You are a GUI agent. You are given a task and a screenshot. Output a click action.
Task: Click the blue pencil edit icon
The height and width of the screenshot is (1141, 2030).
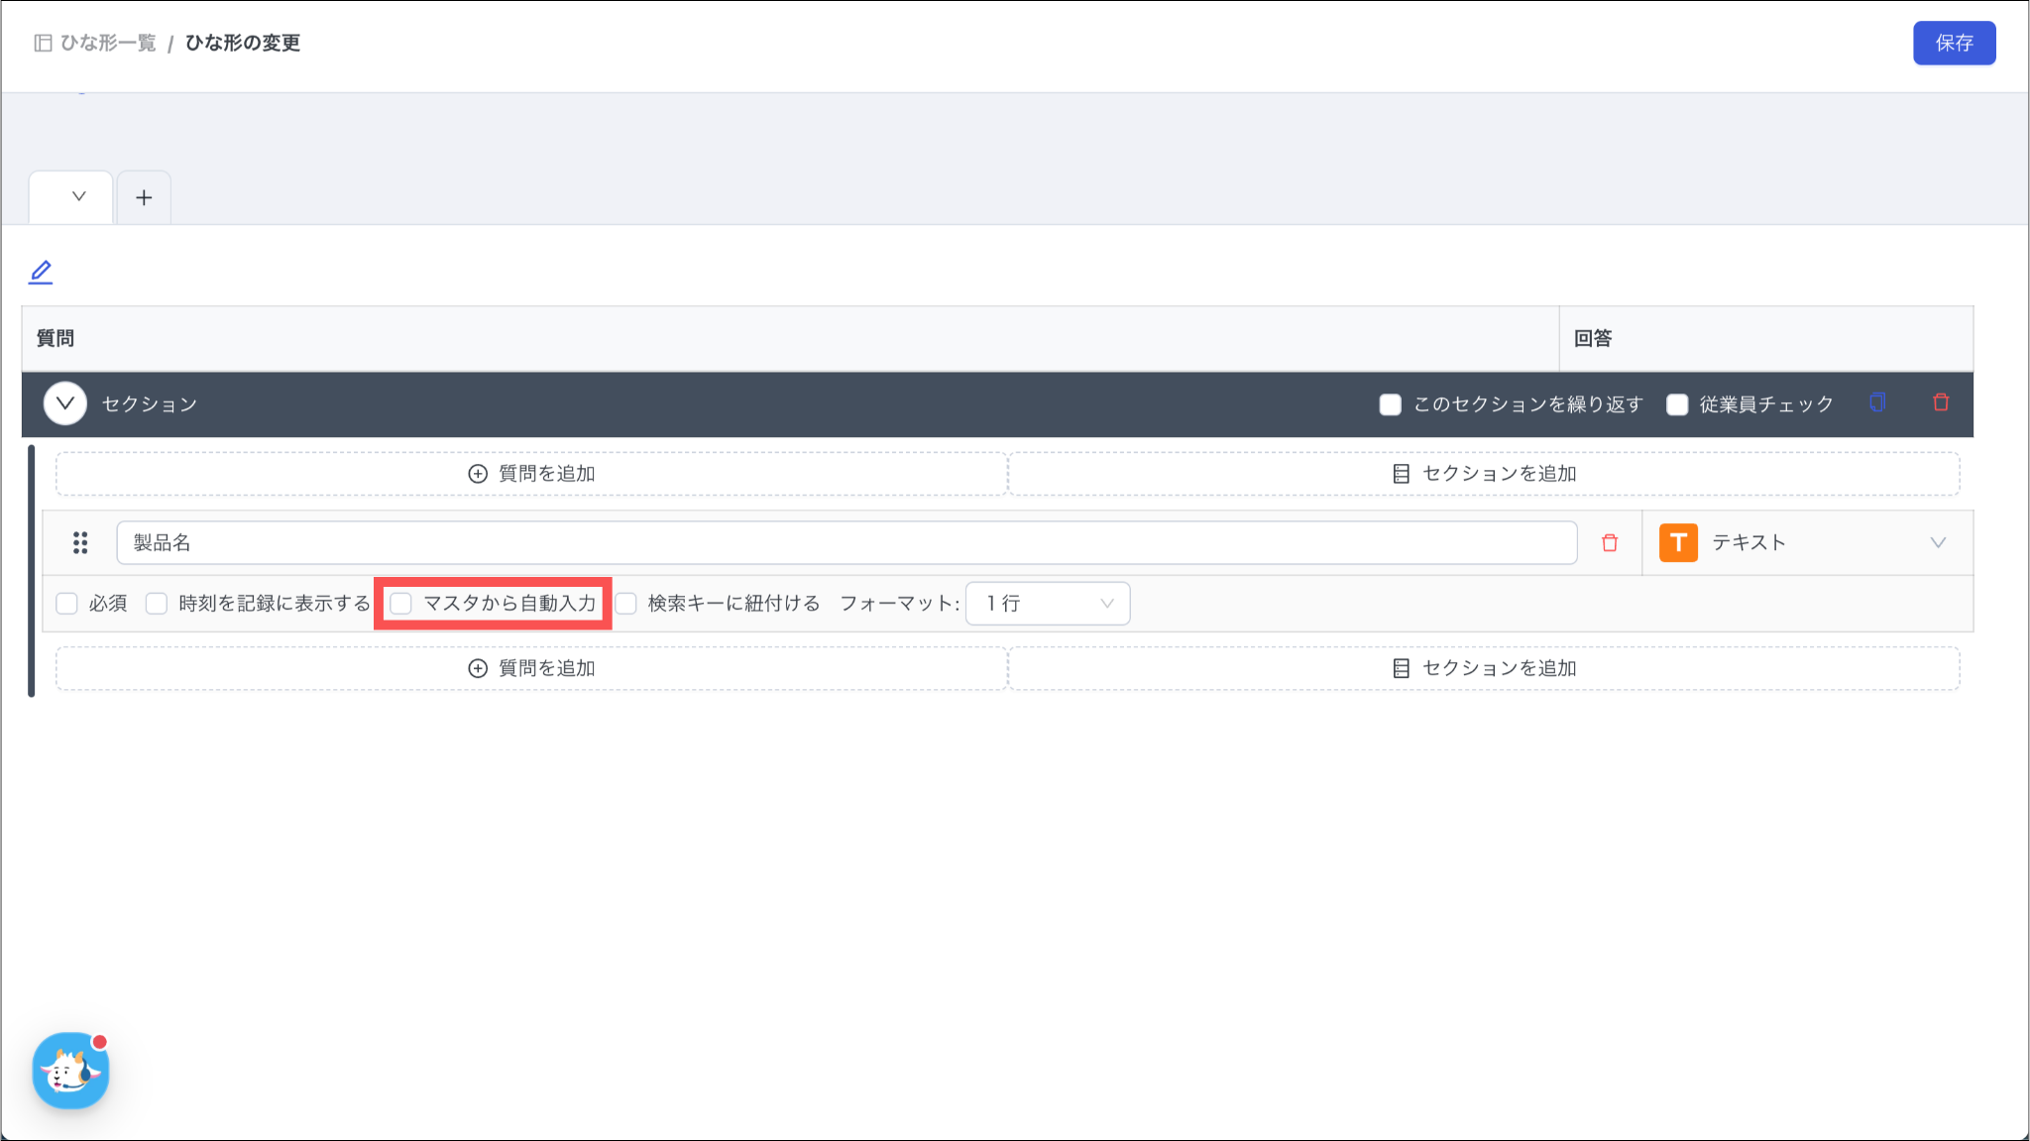41,272
